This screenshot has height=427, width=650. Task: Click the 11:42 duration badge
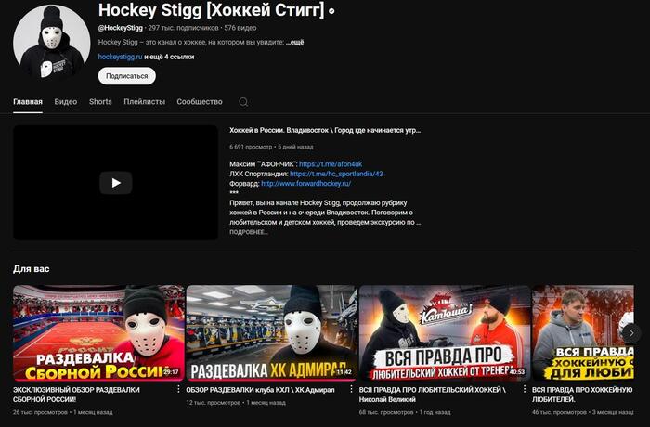pyautogui.click(x=344, y=372)
